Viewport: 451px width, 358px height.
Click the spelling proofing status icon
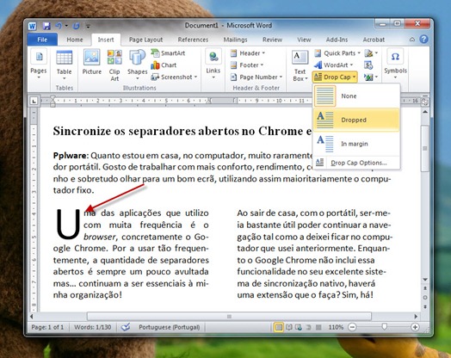126,327
